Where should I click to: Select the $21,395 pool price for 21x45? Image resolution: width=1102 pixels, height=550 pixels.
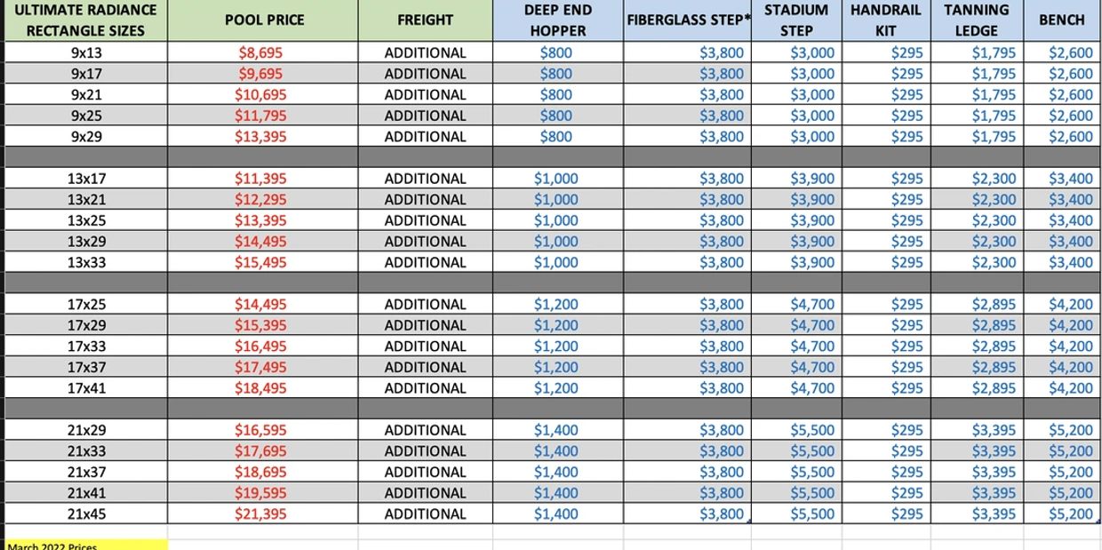260,514
